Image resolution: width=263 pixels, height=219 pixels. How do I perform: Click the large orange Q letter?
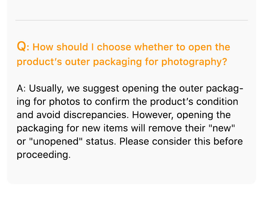point(22,46)
